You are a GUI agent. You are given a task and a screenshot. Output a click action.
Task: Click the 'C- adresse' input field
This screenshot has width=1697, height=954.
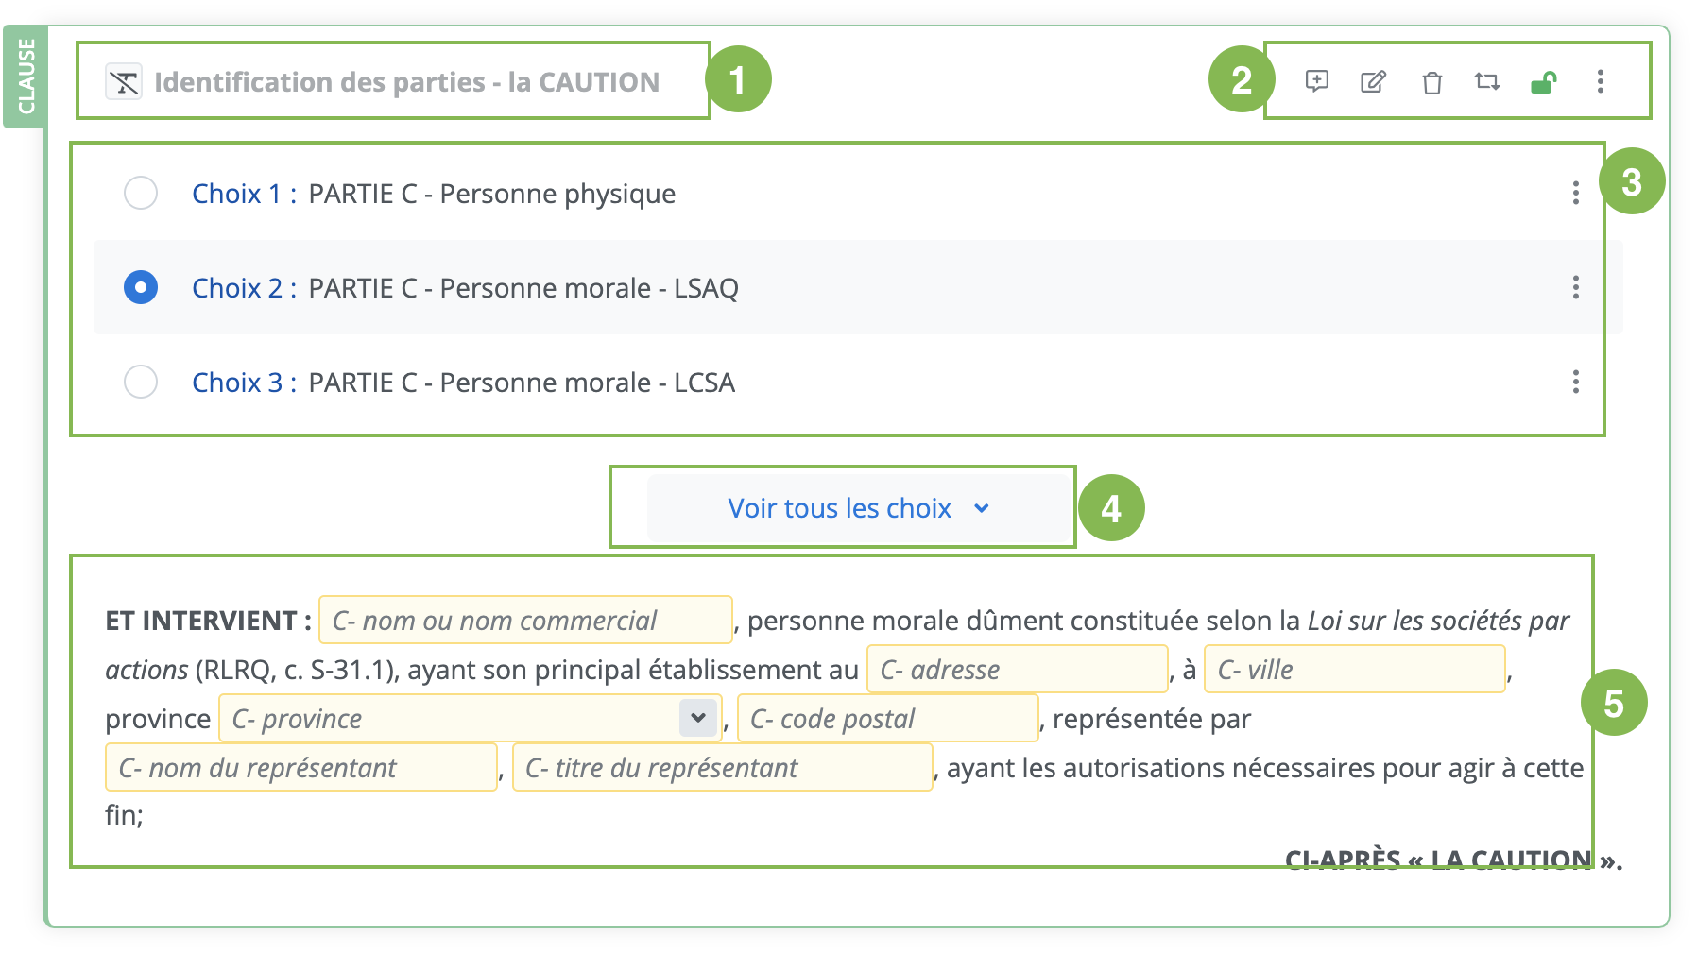(x=1017, y=670)
